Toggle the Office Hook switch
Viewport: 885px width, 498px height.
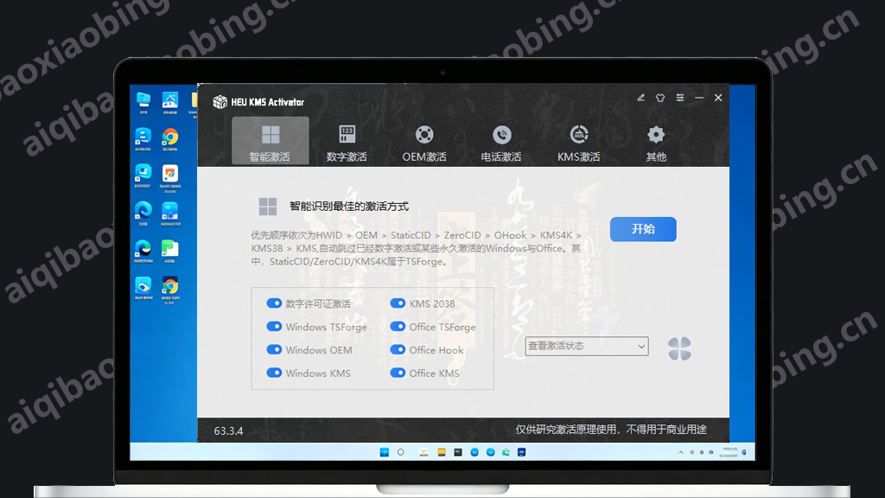tap(398, 349)
